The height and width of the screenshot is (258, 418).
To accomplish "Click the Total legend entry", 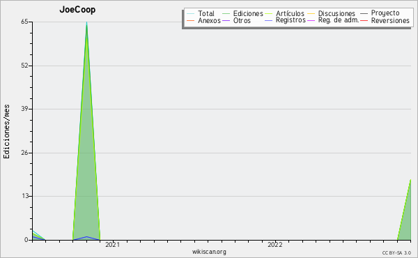I will coord(201,13).
